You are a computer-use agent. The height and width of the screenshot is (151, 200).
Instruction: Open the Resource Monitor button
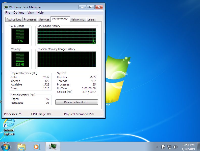pos(77,102)
